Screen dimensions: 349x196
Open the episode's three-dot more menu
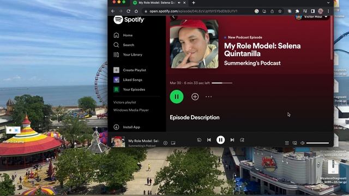pos(208,97)
